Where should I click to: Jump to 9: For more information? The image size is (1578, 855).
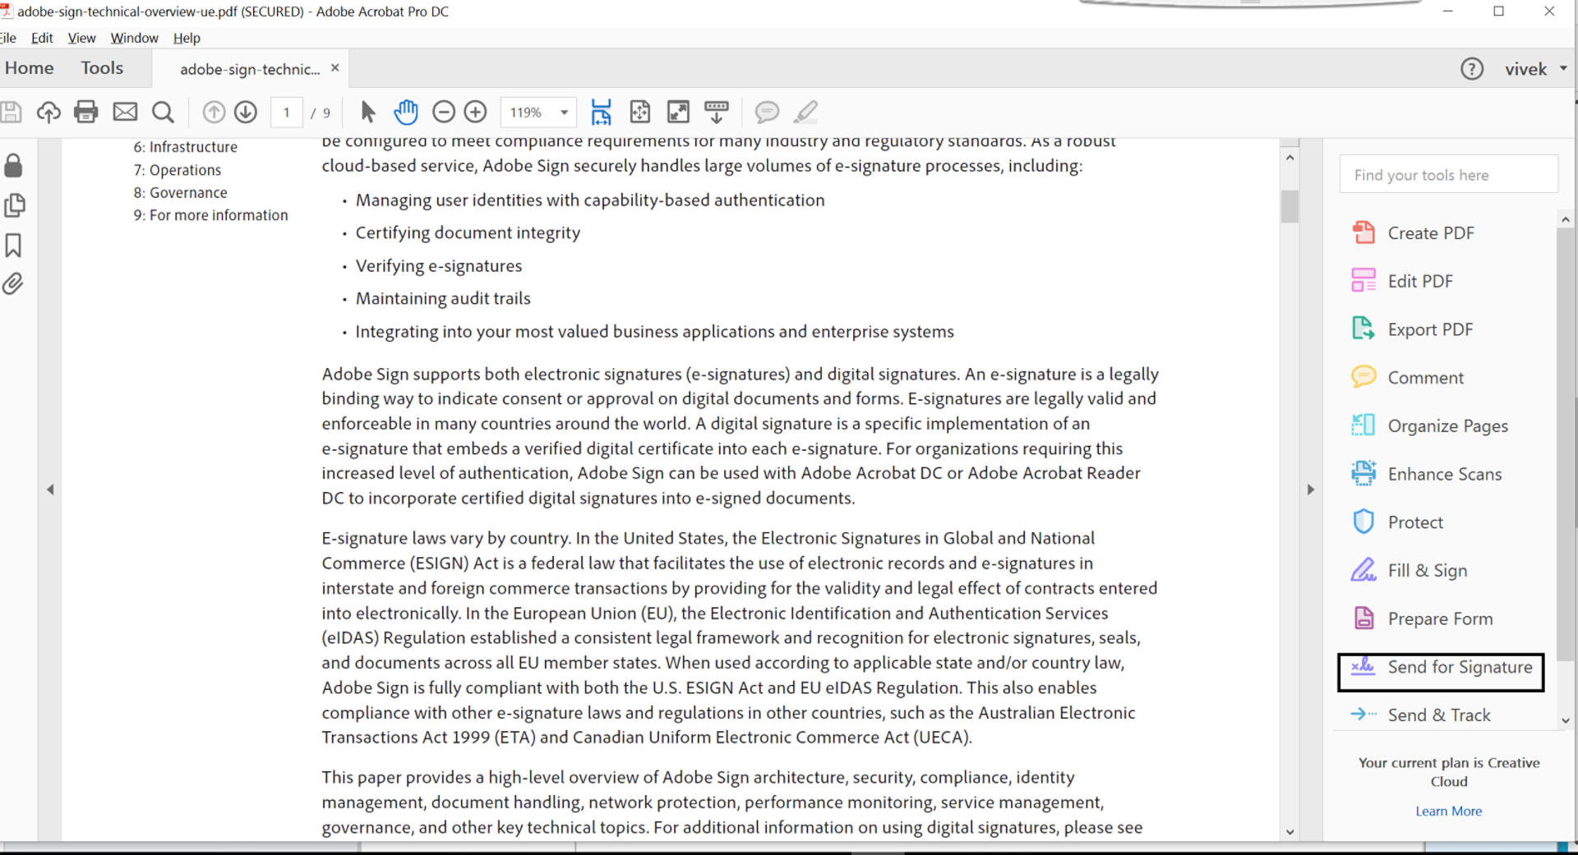point(210,215)
